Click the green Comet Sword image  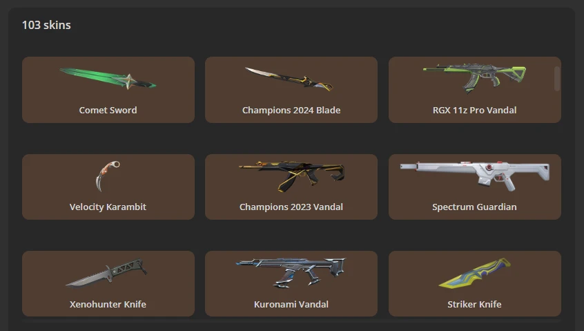click(x=108, y=79)
